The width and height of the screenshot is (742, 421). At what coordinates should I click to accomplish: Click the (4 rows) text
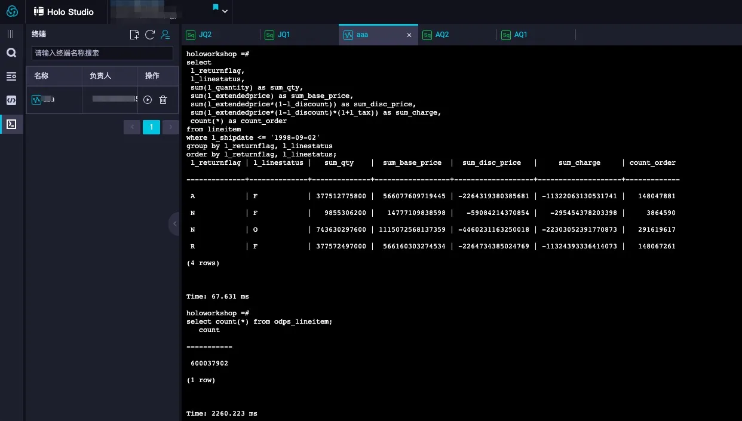pyautogui.click(x=203, y=263)
